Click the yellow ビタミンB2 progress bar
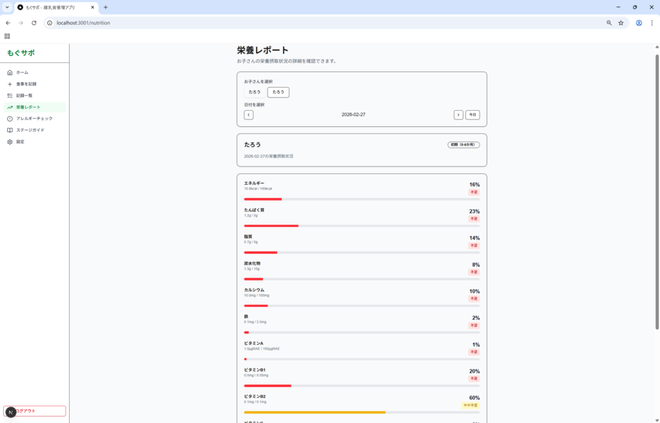660x423 pixels. [315, 412]
